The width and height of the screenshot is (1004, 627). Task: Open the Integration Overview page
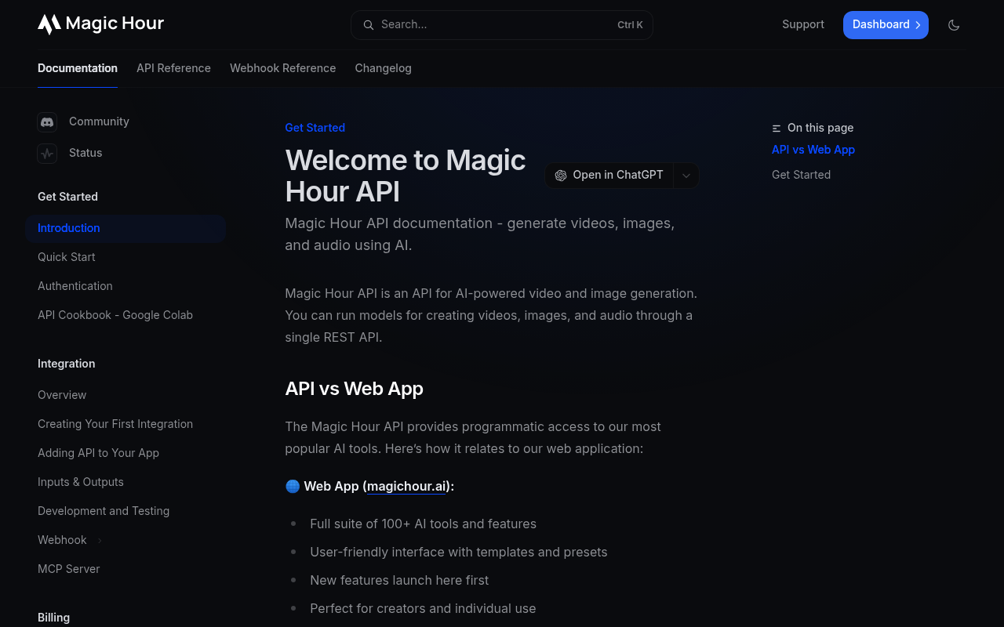(x=62, y=395)
